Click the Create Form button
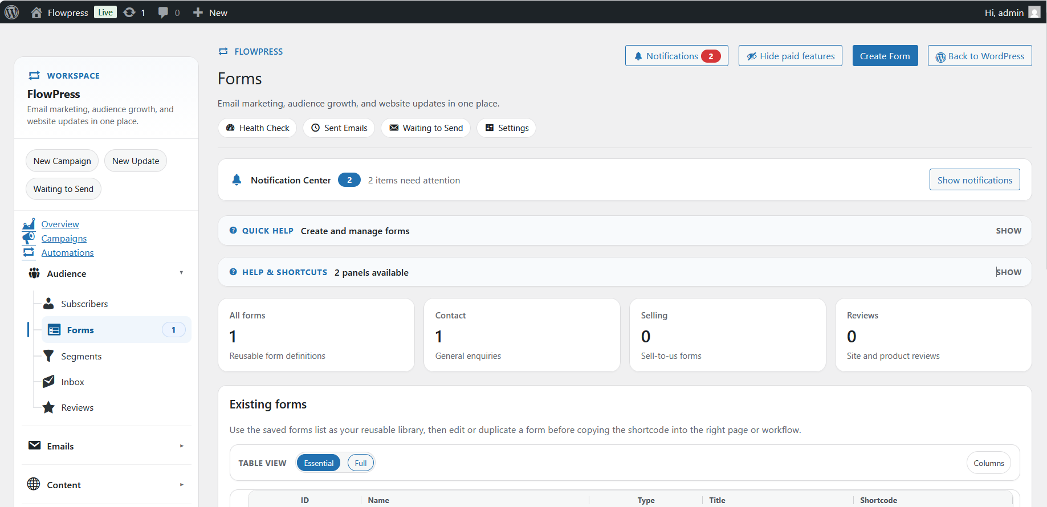Viewport: 1047px width, 507px height. (x=885, y=56)
